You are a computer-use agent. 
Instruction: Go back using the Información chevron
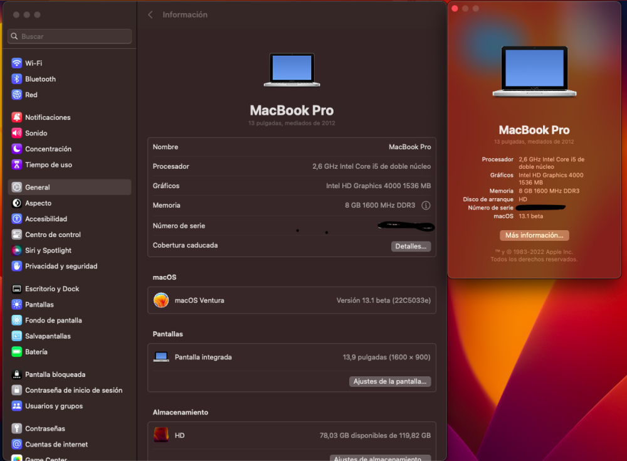(150, 15)
